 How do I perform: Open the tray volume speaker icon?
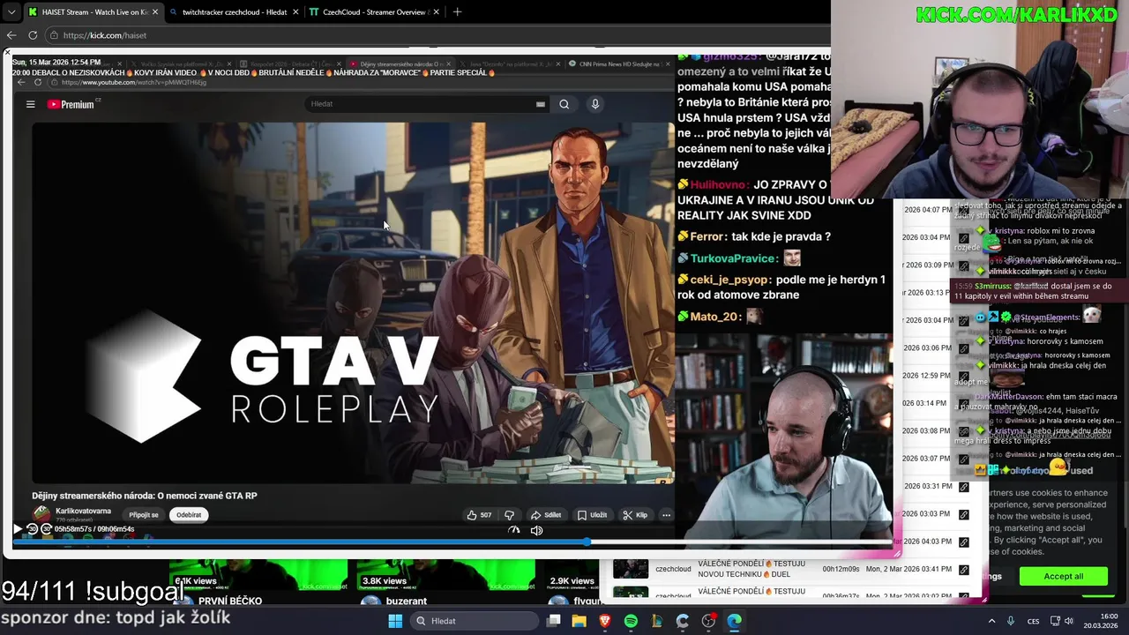(x=1070, y=621)
